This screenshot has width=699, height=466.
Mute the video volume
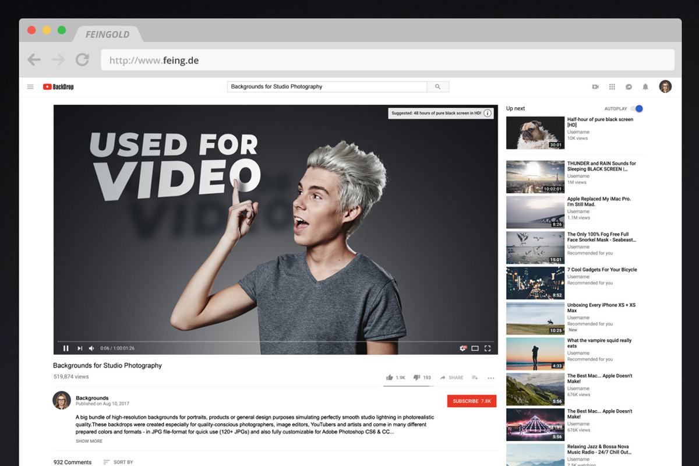point(91,348)
